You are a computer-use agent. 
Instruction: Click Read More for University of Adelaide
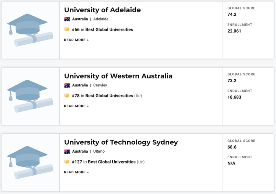(76, 40)
